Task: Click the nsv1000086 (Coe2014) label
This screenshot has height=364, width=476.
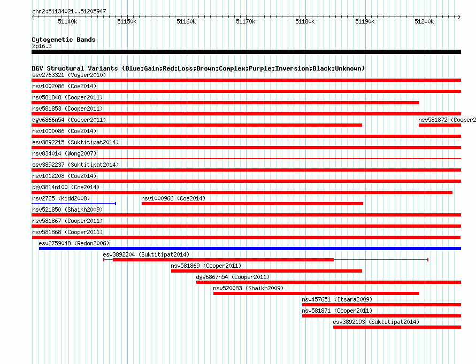Action: click(64, 131)
